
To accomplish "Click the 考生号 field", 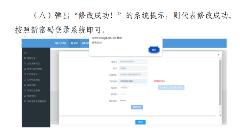I will (133, 62).
